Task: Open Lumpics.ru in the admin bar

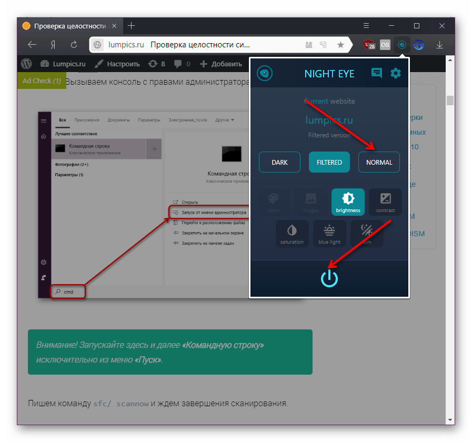Action: coord(63,64)
